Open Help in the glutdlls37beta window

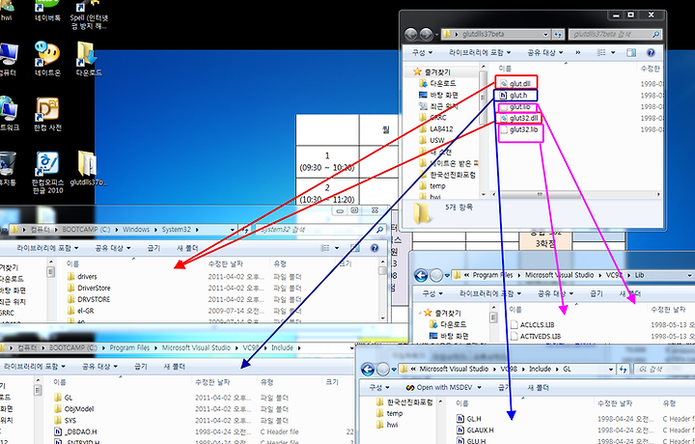651,53
